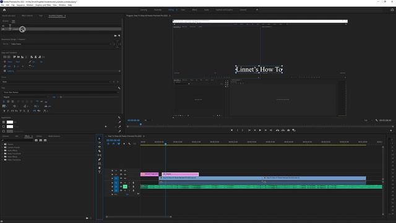Select the Track Select Forward tool
This screenshot has width=396, height=223.
99,143
